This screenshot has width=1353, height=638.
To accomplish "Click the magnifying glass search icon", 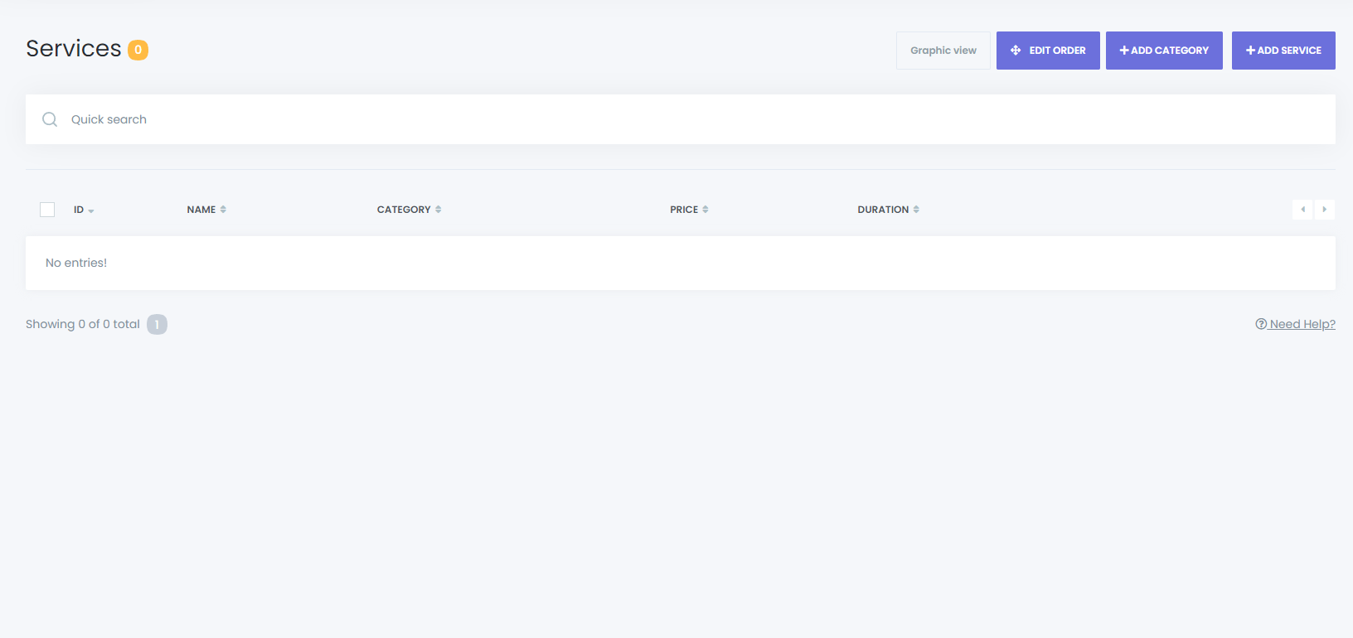I will click(50, 119).
